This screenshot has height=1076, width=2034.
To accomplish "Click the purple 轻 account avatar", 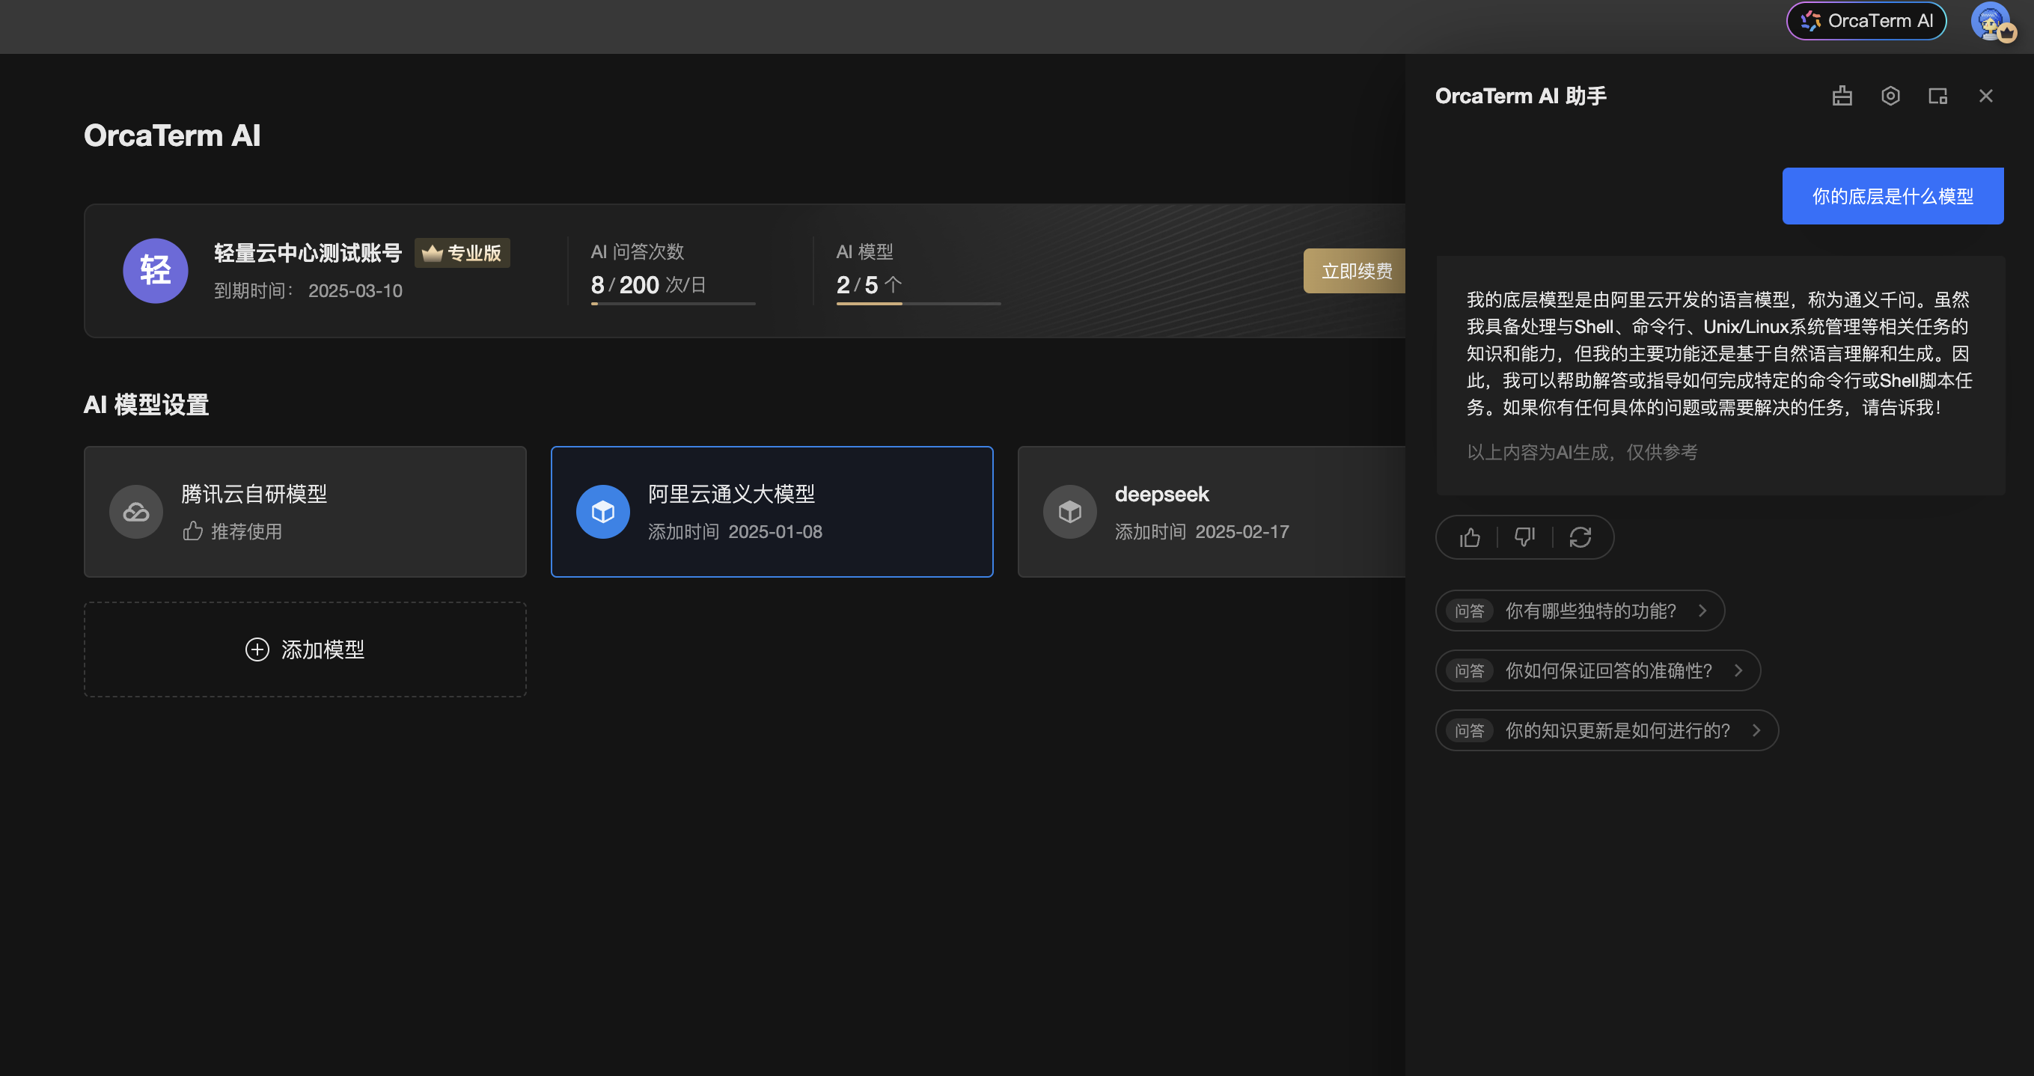I will coord(156,271).
